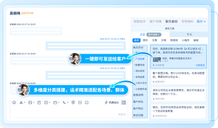Expand tabs with 展开 chevron
This screenshot has height=128, width=218.
click(201, 22)
